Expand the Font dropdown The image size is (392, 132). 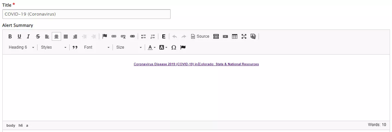[97, 47]
